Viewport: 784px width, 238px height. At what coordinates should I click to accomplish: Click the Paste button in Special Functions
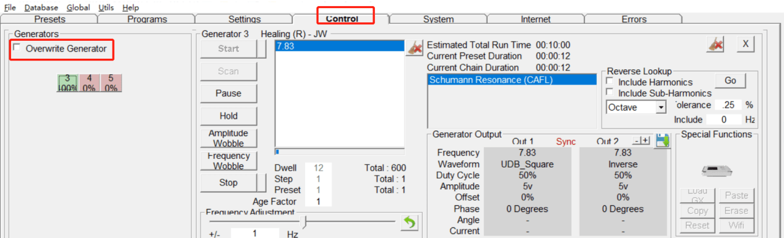[736, 195]
